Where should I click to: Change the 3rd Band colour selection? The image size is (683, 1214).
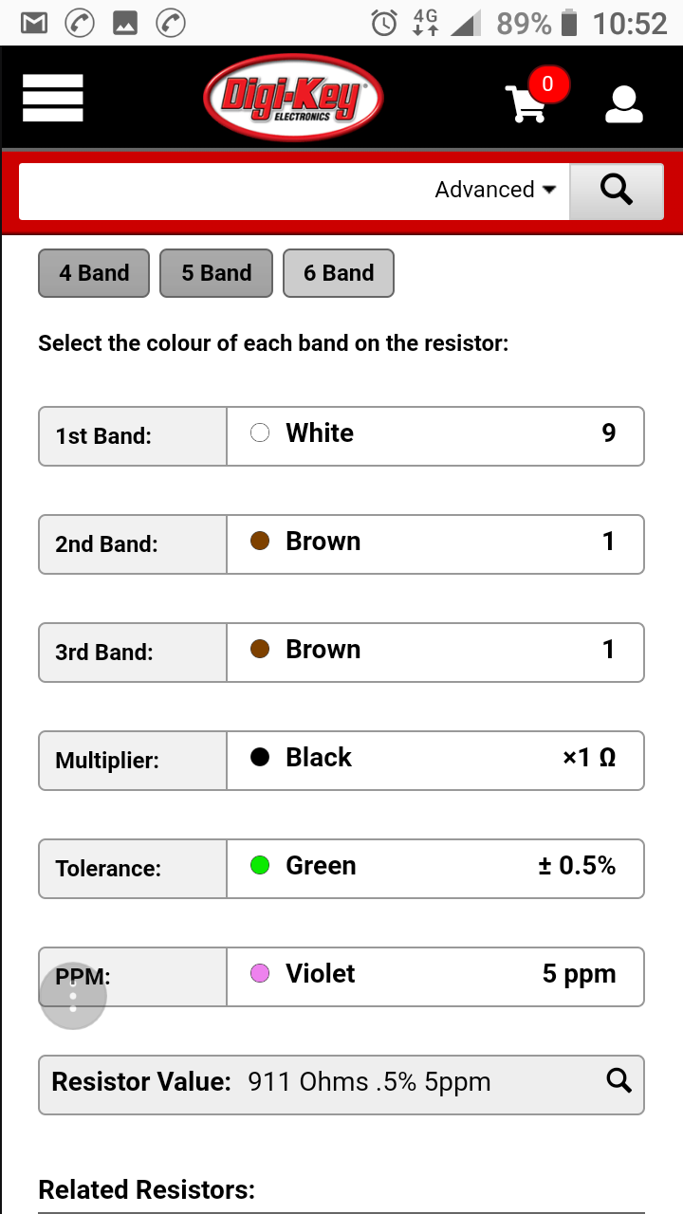pos(434,652)
